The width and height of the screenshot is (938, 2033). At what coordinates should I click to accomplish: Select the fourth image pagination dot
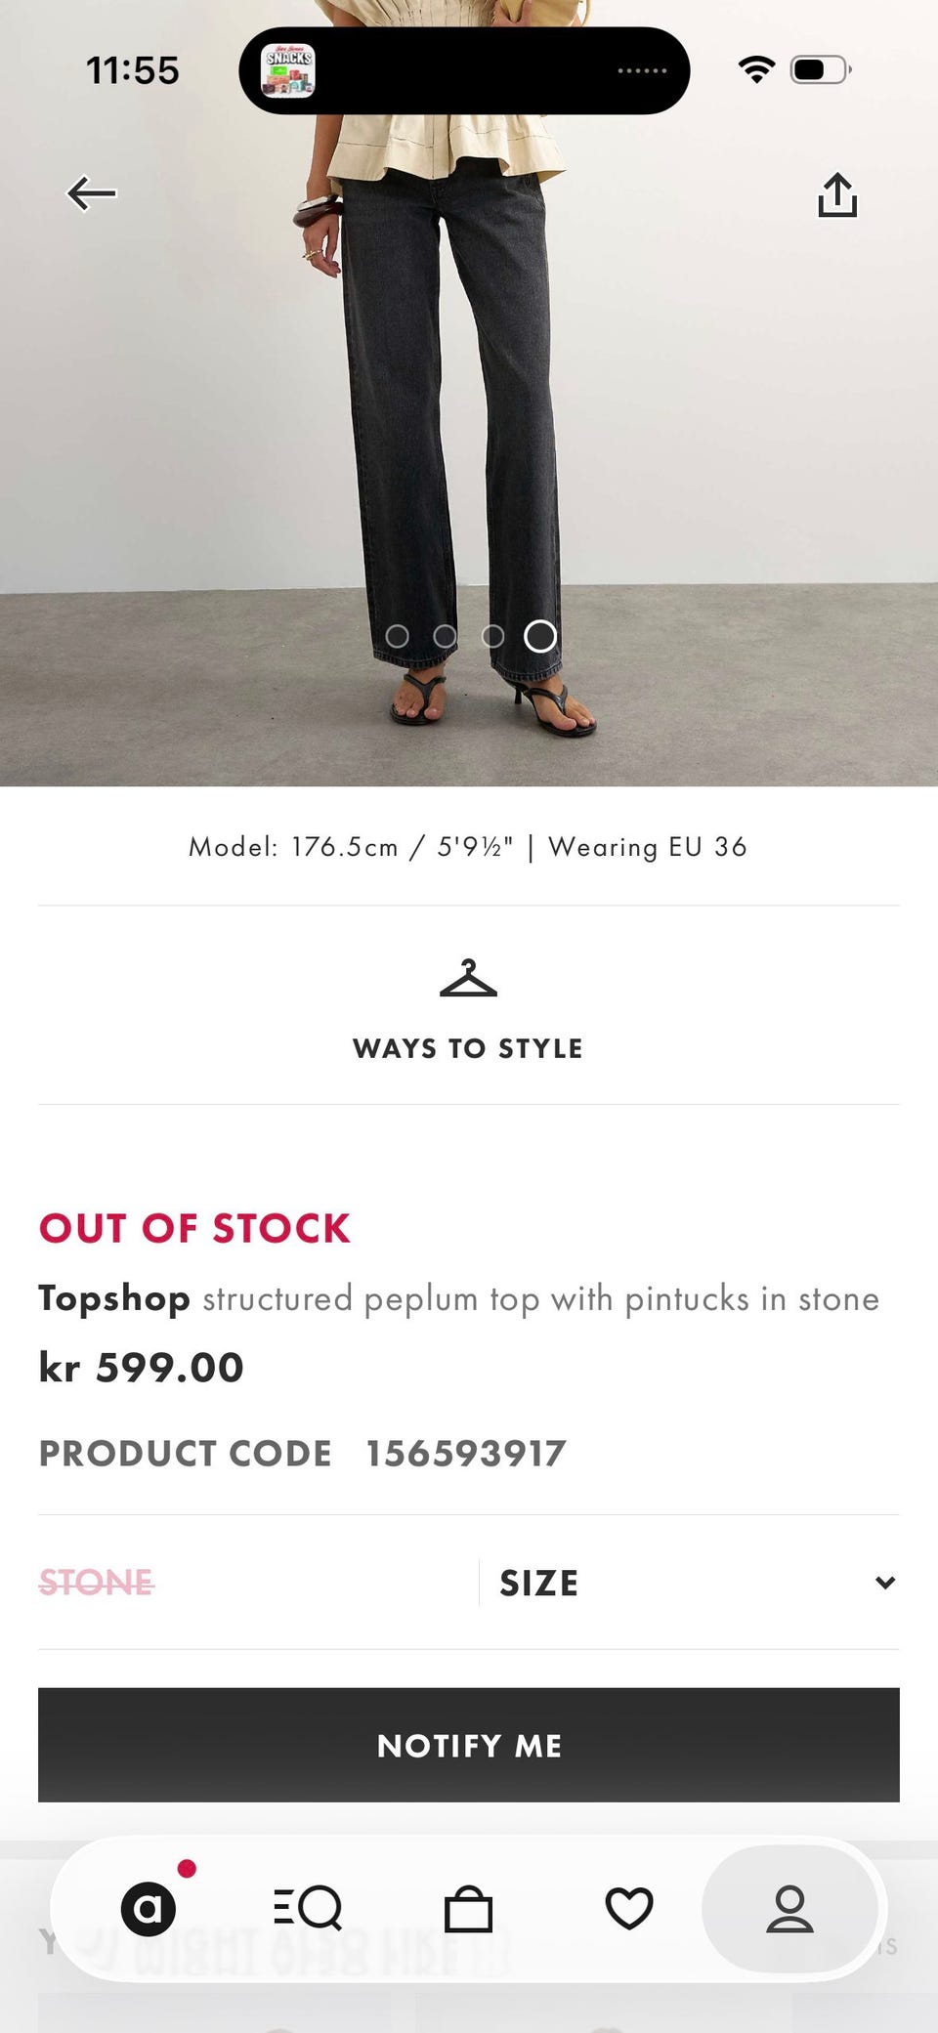(x=540, y=636)
